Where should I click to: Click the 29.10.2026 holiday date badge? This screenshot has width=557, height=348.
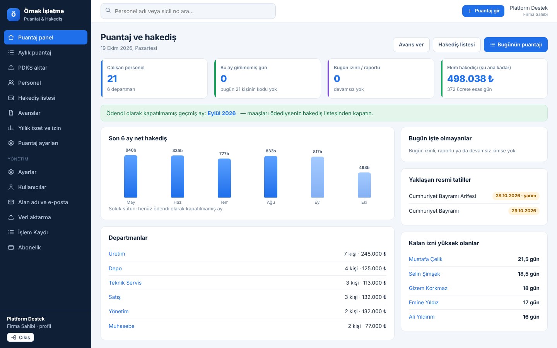click(x=524, y=211)
